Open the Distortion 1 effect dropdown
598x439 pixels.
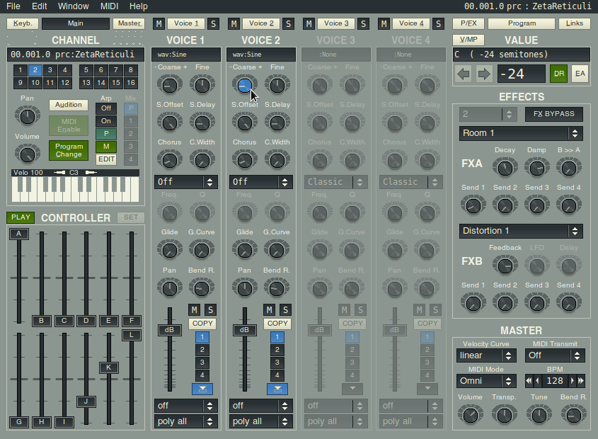click(x=520, y=231)
